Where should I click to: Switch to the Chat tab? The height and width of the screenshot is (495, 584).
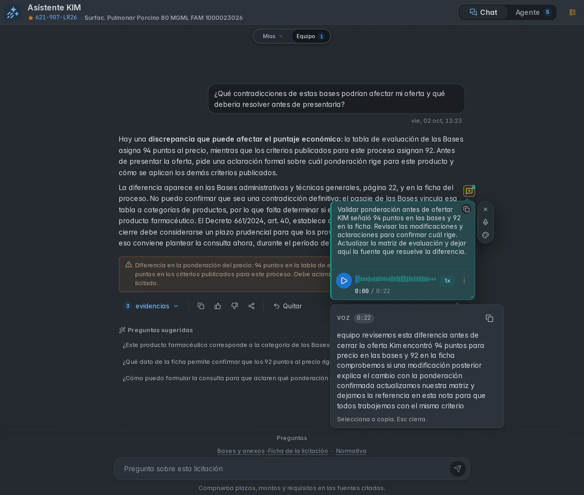pos(484,12)
